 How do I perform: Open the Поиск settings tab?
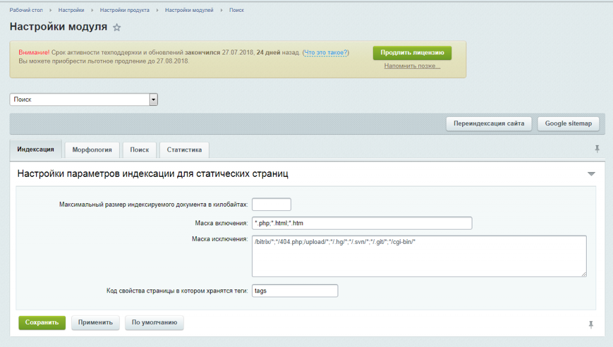(x=139, y=150)
